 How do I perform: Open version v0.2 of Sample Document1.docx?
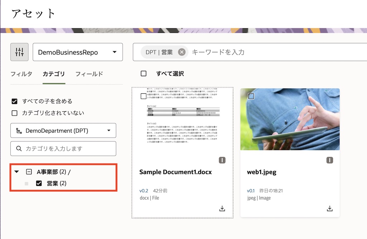click(143, 190)
